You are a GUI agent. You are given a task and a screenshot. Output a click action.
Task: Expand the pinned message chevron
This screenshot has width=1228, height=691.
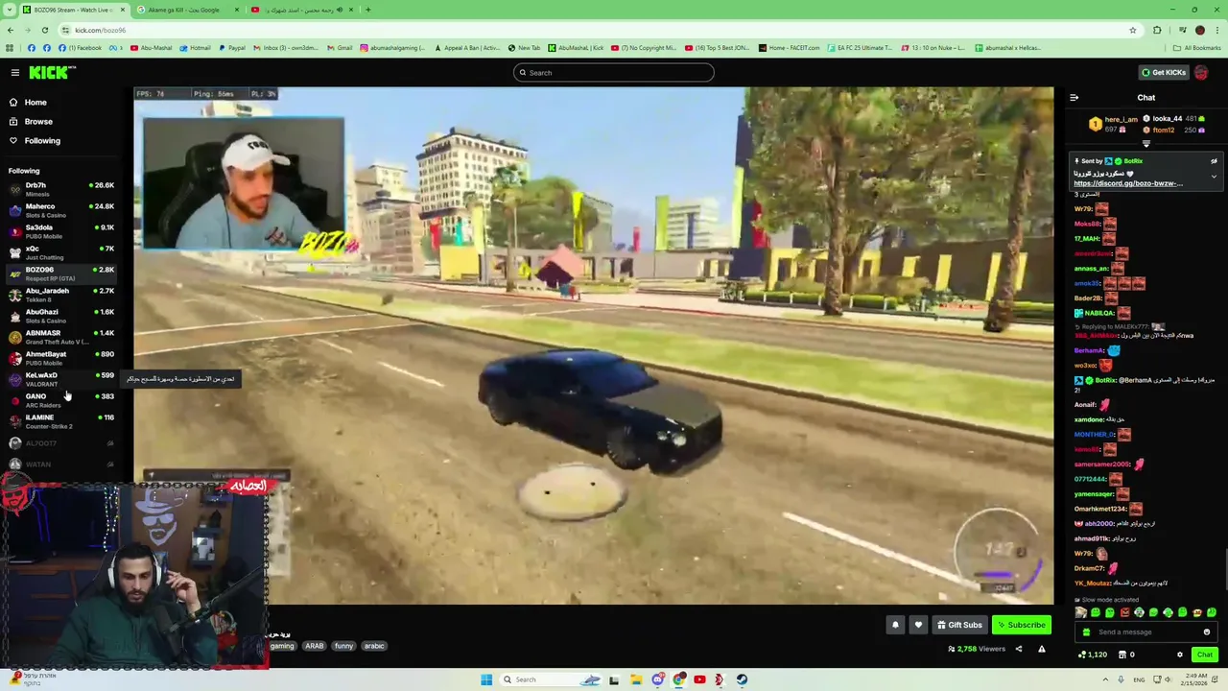pos(1214,177)
